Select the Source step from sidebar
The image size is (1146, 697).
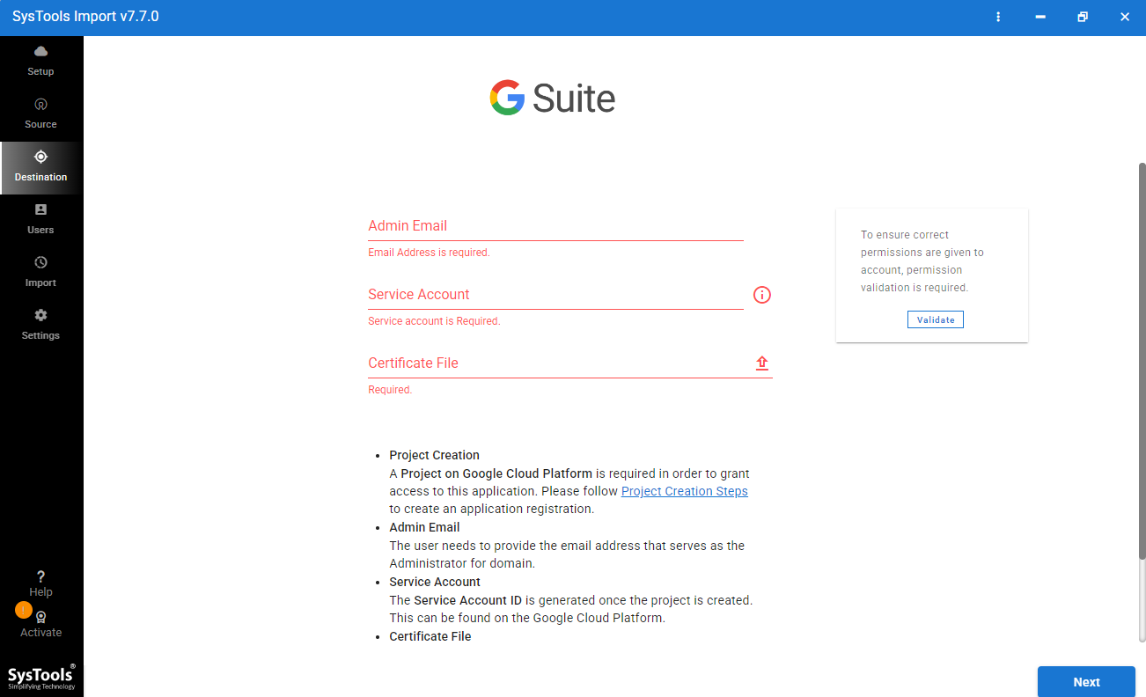point(40,112)
